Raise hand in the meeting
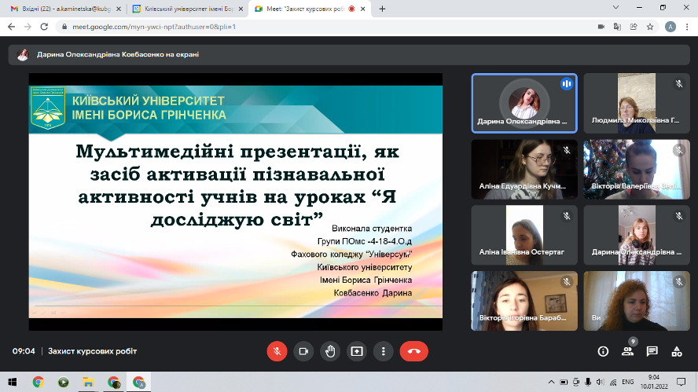Image resolution: width=698 pixels, height=392 pixels. [330, 351]
